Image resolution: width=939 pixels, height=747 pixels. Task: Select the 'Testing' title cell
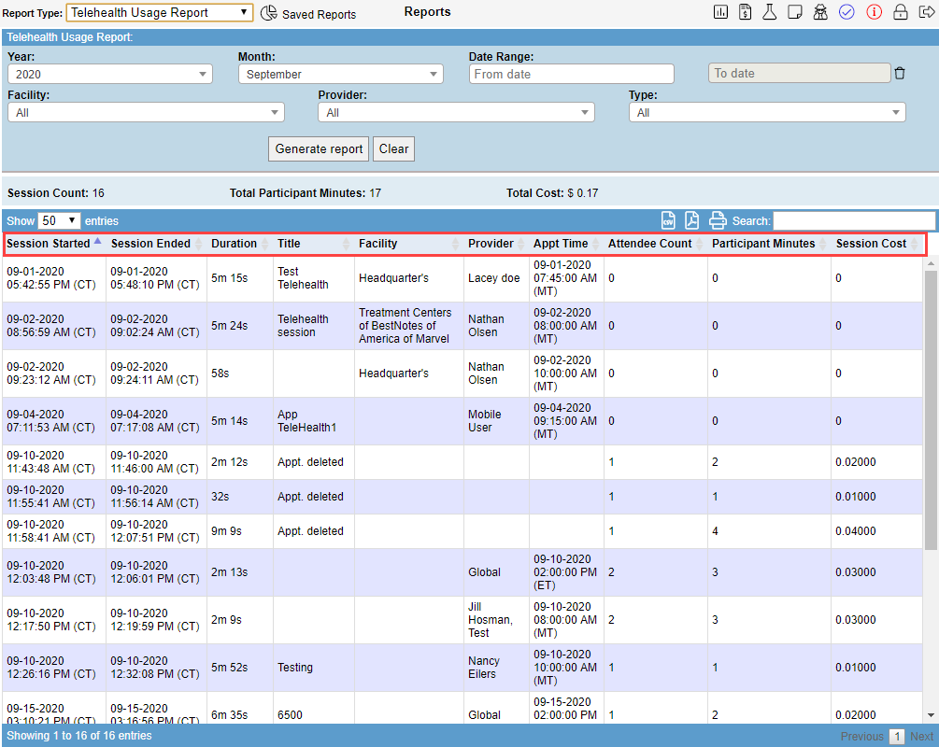pos(314,668)
